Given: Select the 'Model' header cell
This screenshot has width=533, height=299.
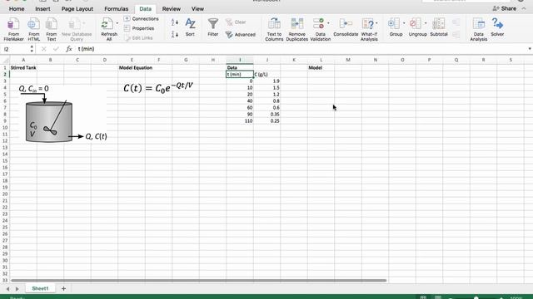Looking at the screenshot, I should point(321,68).
